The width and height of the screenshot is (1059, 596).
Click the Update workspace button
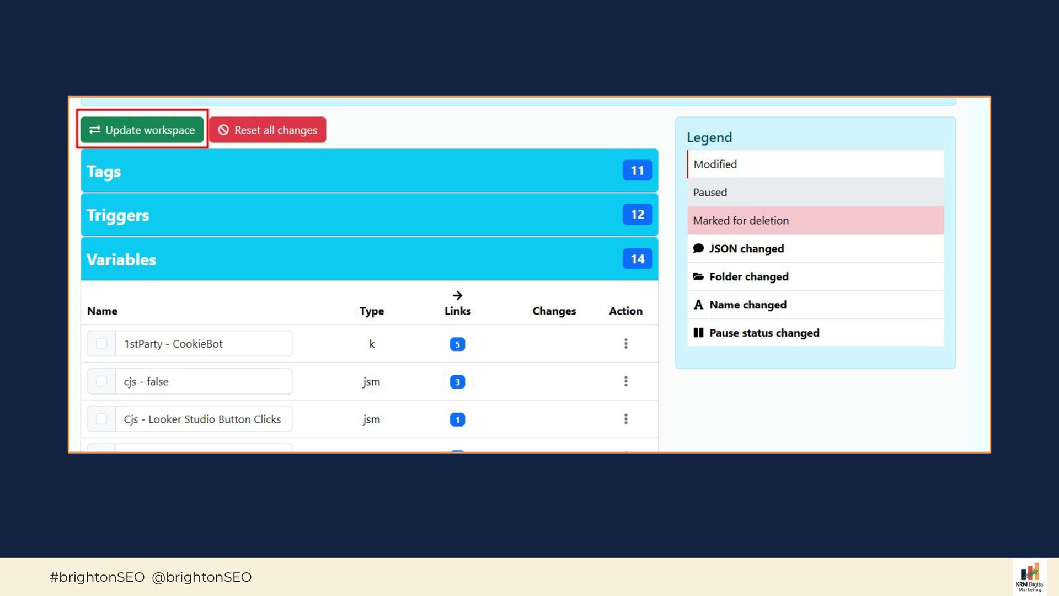142,130
